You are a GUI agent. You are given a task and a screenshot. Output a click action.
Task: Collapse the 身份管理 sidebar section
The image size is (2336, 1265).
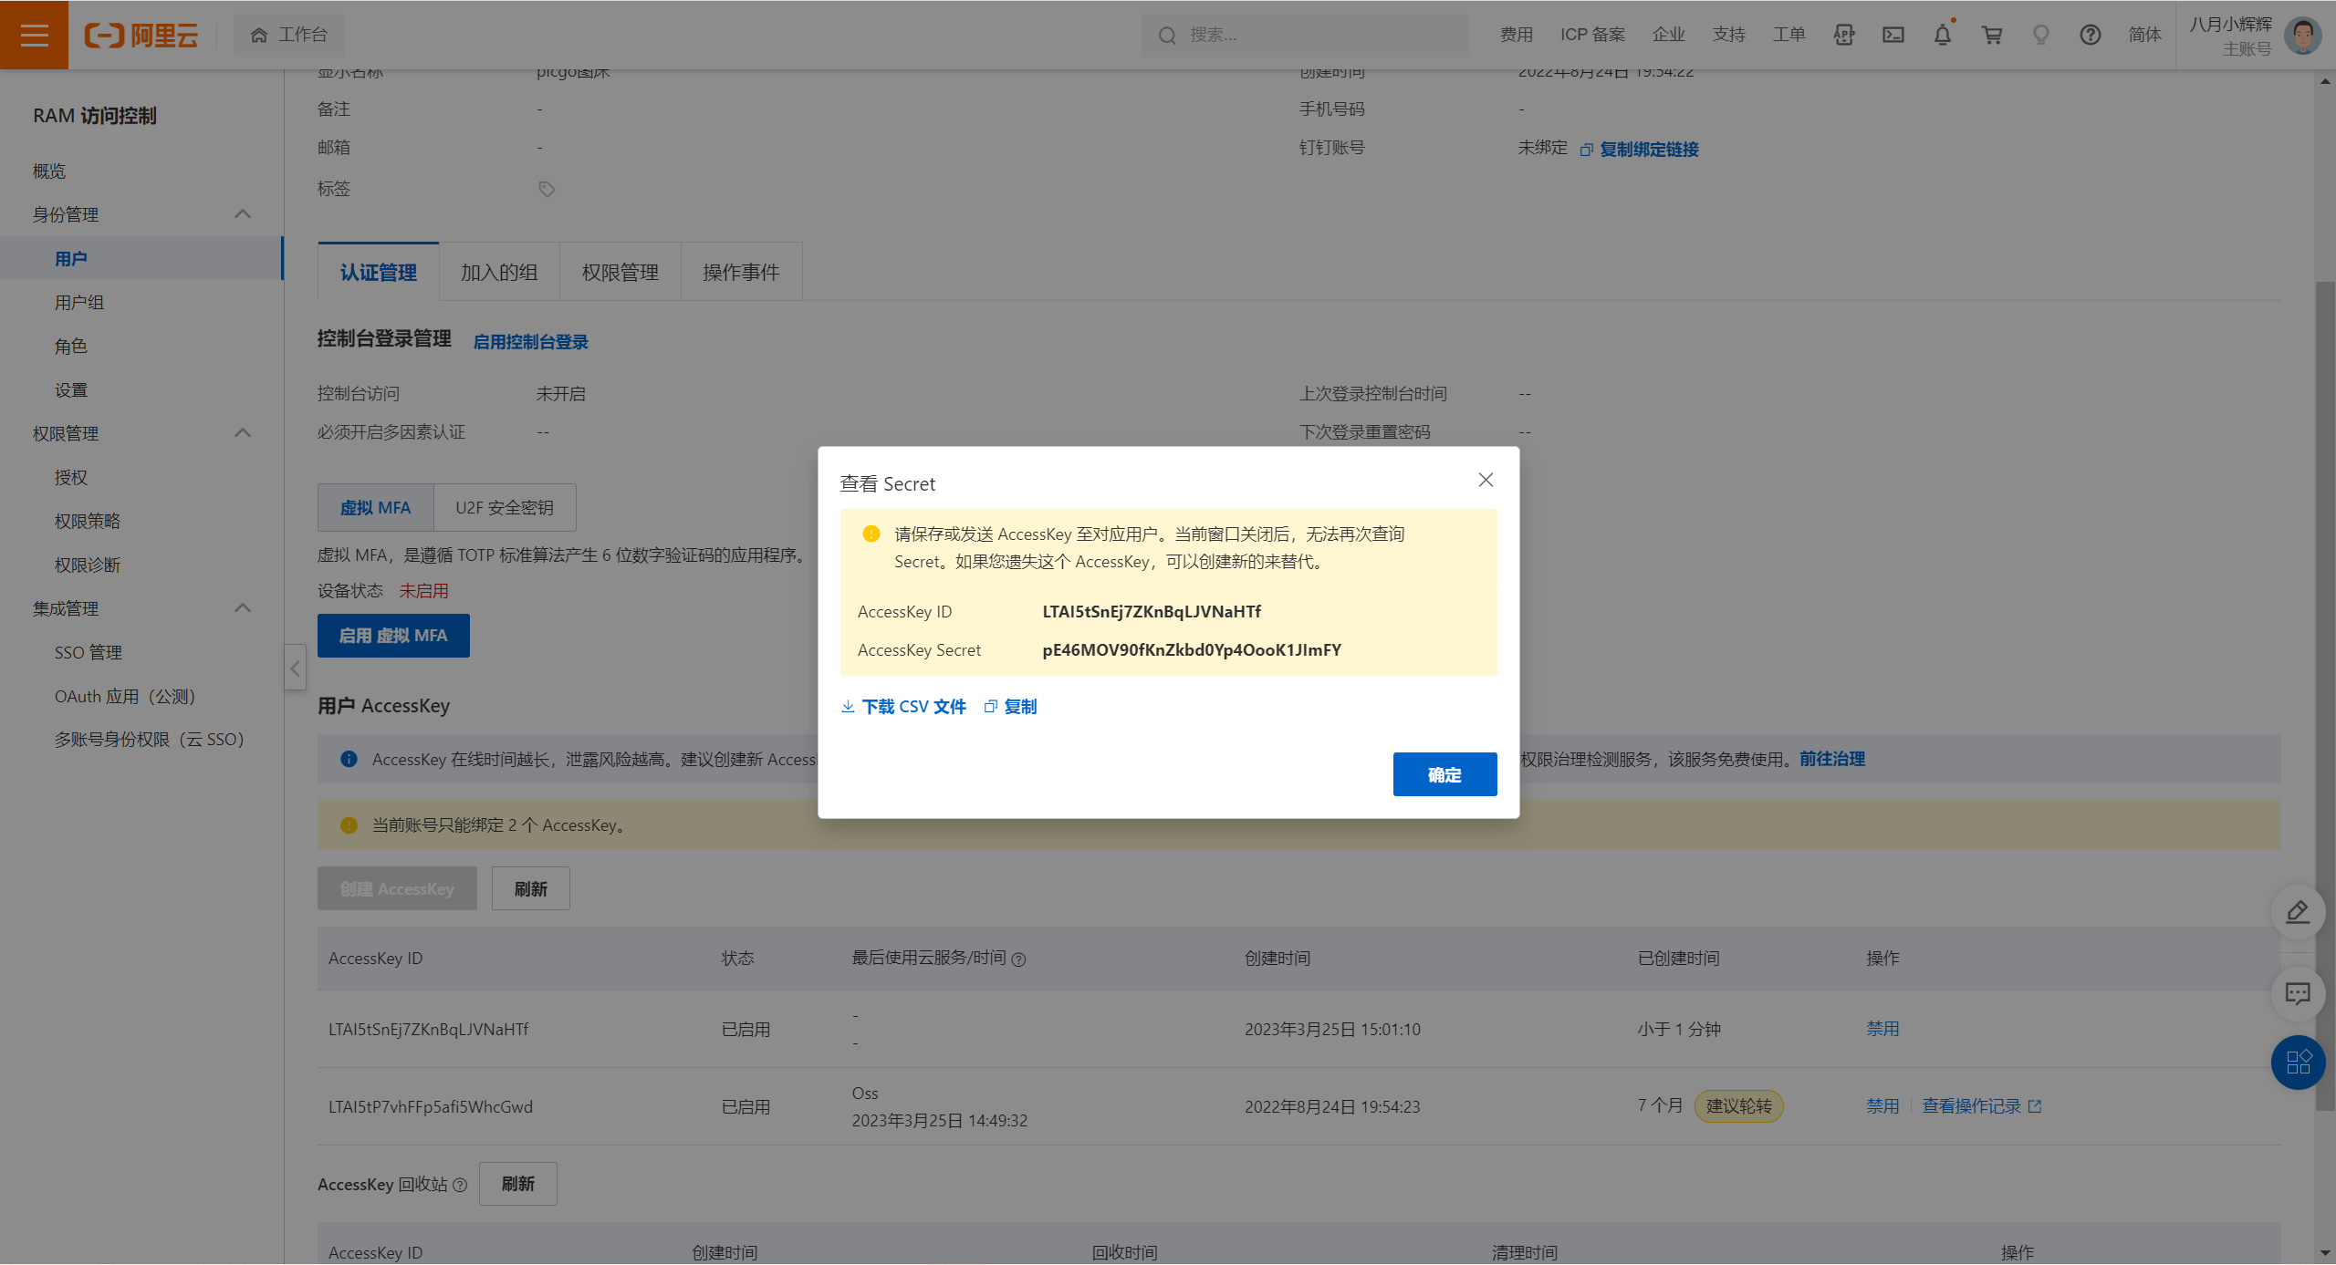tap(243, 214)
